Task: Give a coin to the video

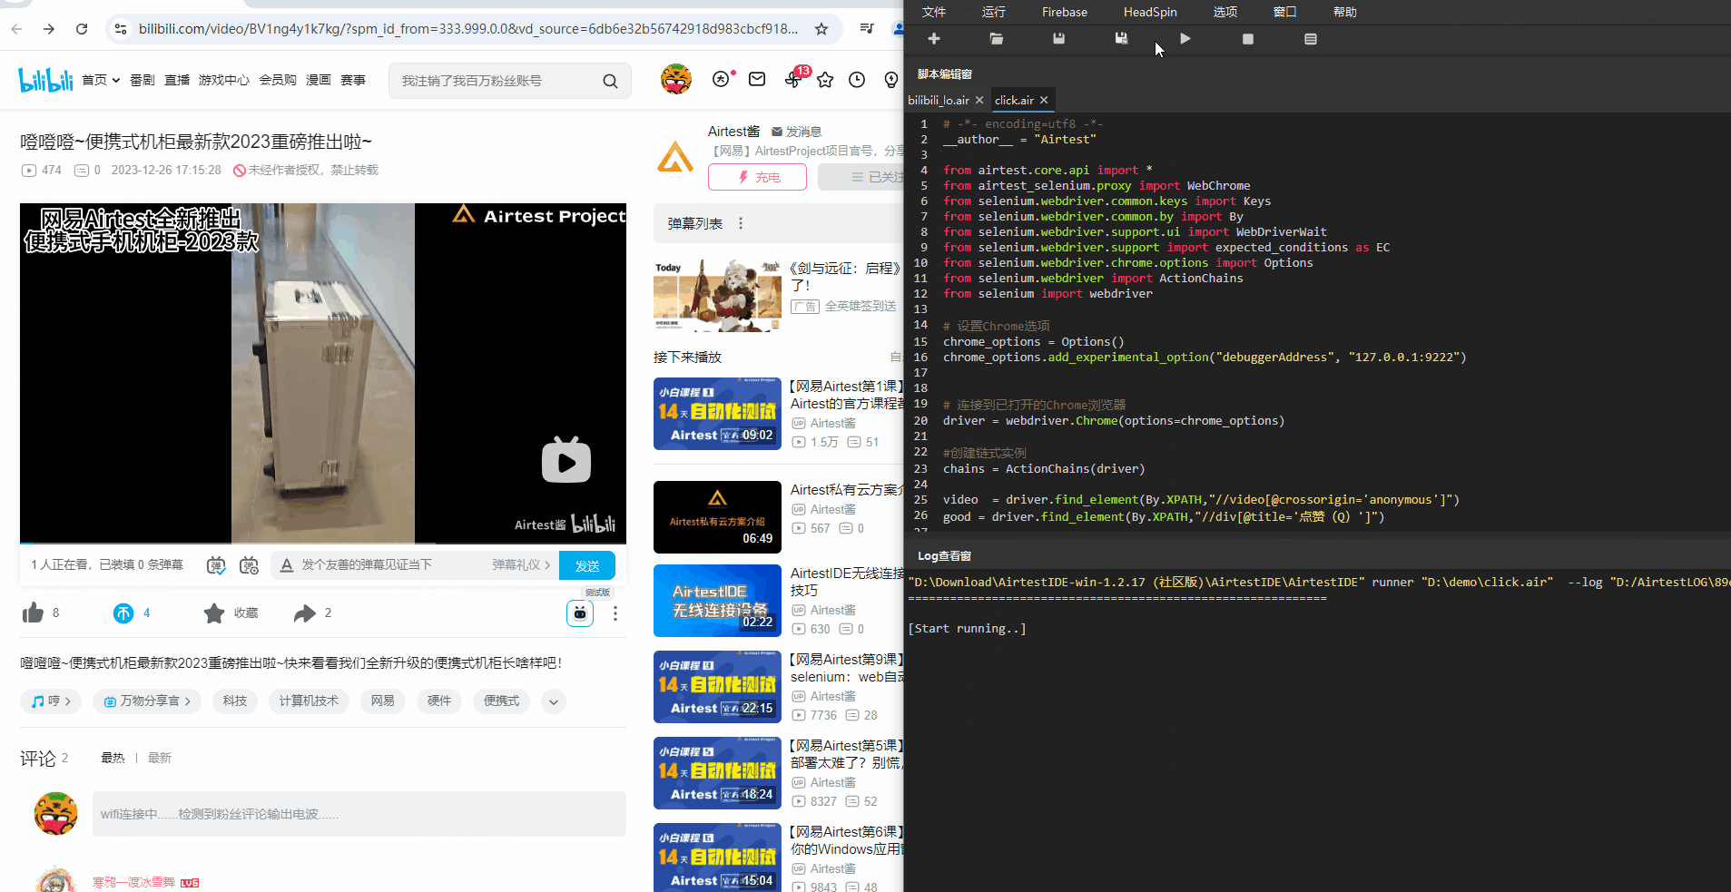Action: (x=123, y=613)
